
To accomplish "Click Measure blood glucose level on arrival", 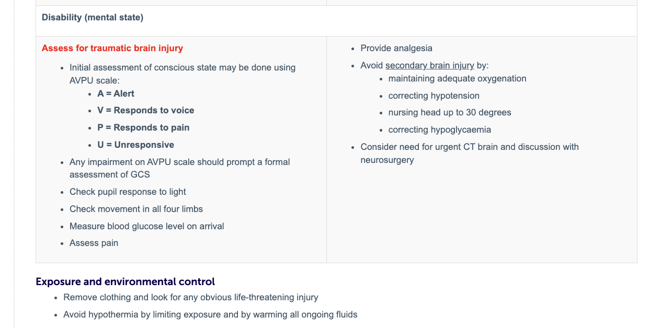I will click(147, 226).
